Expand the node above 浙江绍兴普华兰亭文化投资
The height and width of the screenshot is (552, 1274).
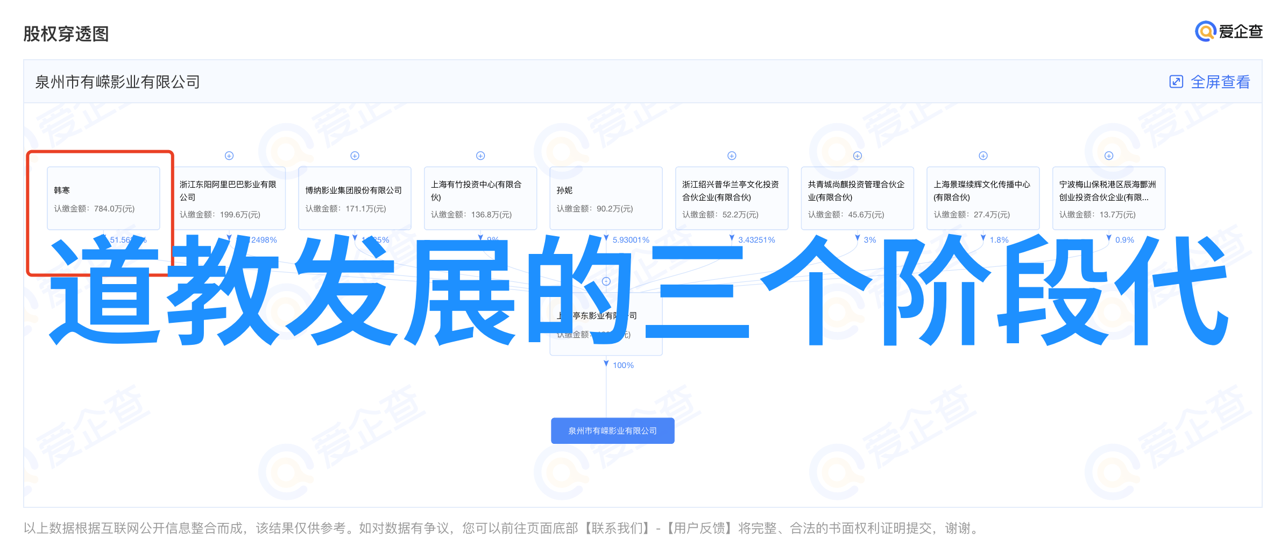point(732,155)
